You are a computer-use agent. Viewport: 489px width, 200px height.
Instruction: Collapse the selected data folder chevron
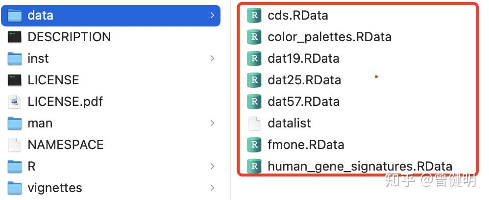point(212,15)
